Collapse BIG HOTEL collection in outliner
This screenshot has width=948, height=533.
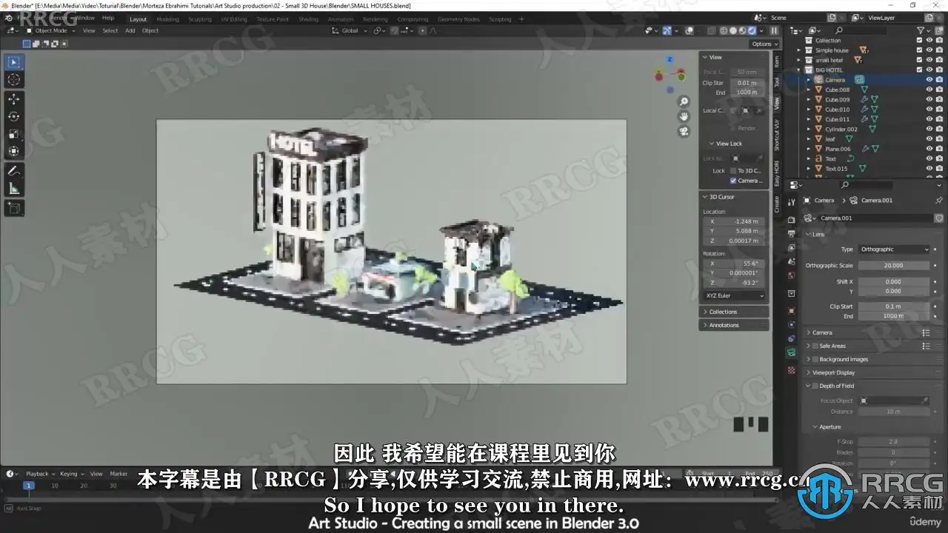point(799,70)
